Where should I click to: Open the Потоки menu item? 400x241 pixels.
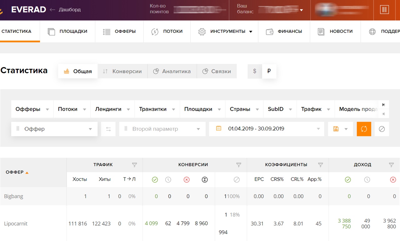tap(167, 31)
